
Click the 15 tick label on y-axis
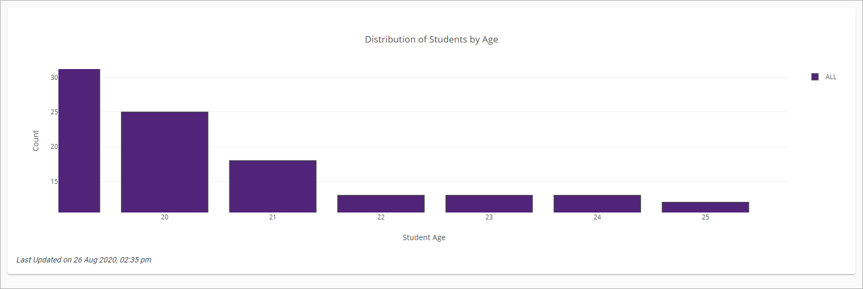54,182
